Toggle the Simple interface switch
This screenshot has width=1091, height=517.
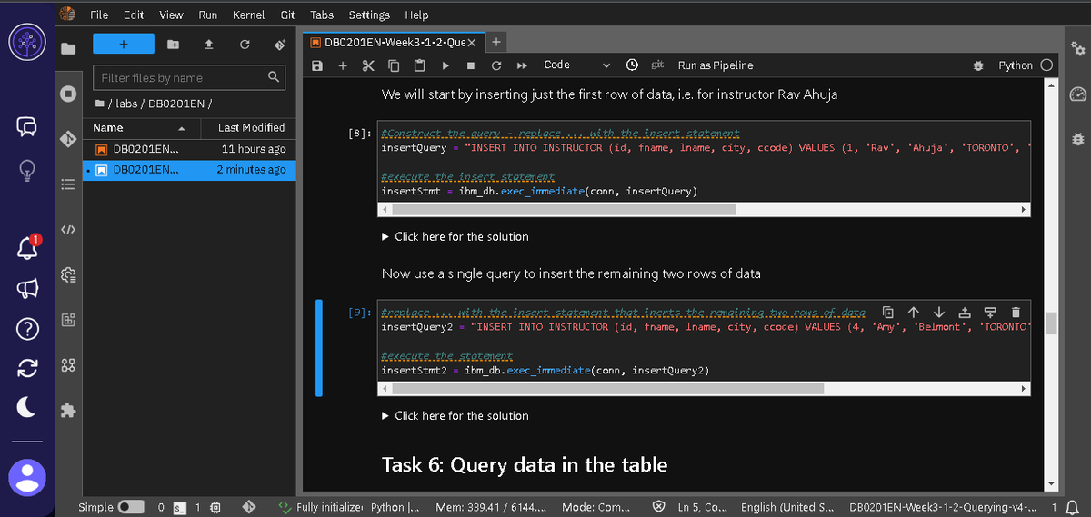[132, 507]
